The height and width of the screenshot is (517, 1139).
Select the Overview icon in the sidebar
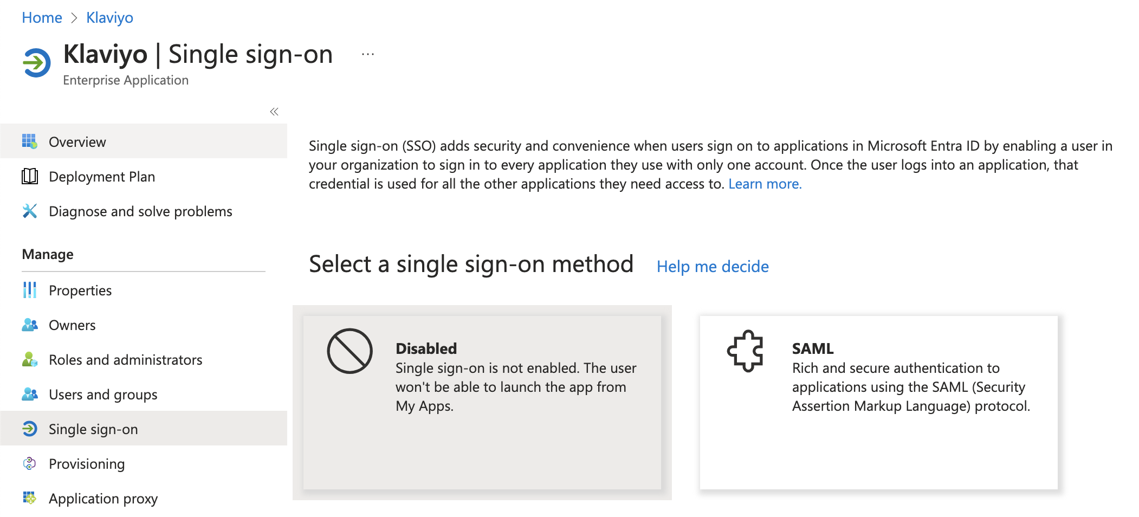[31, 141]
